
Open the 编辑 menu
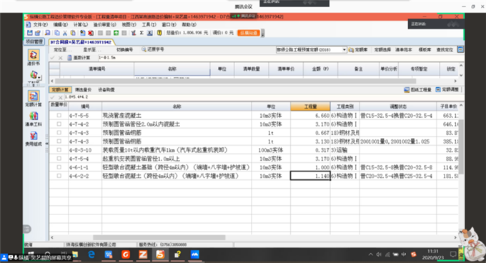tap(61, 24)
